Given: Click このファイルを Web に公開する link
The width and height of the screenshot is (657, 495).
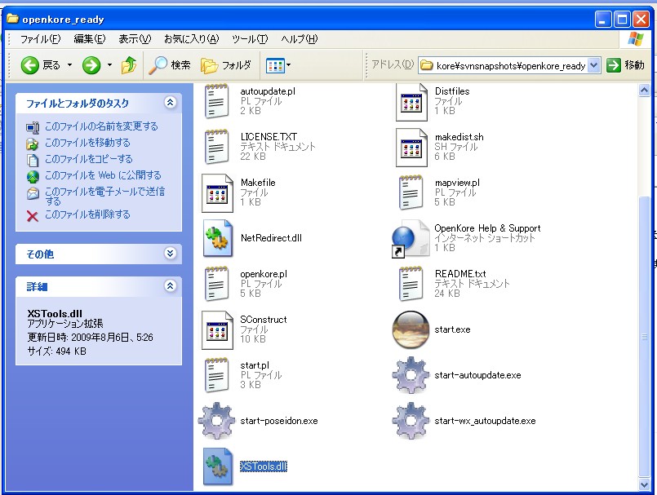Looking at the screenshot, I should coord(103,175).
